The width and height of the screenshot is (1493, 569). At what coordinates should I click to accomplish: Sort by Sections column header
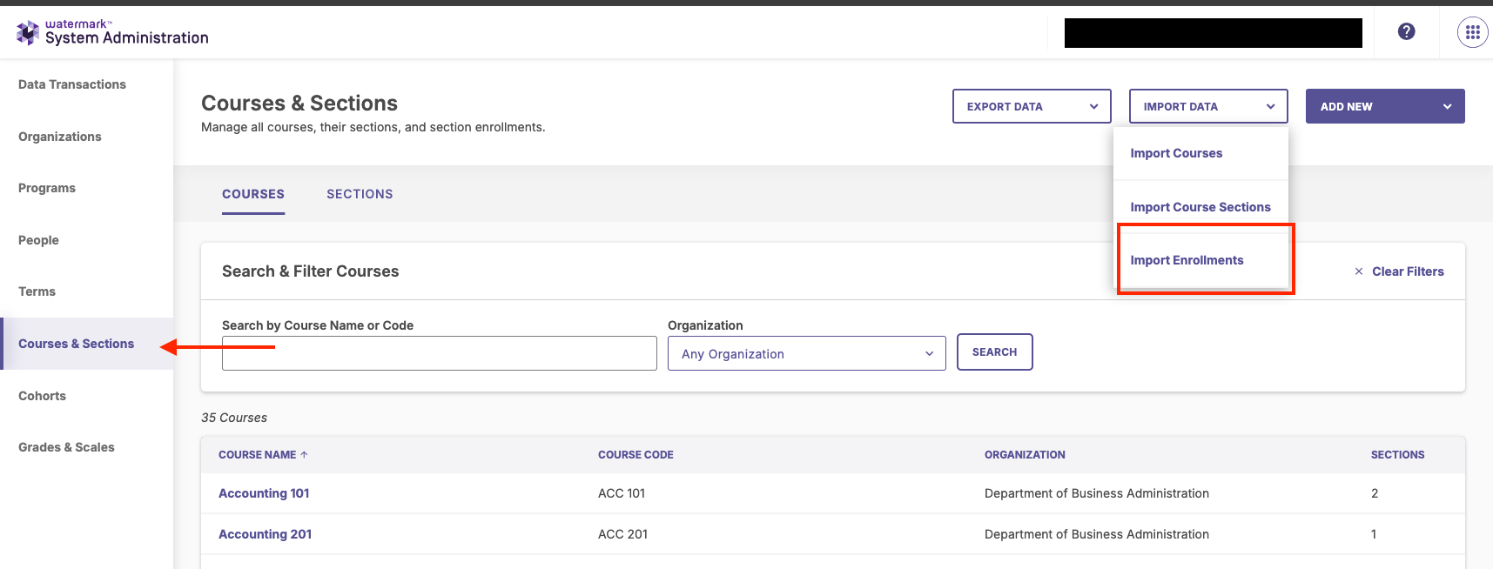click(x=1397, y=455)
